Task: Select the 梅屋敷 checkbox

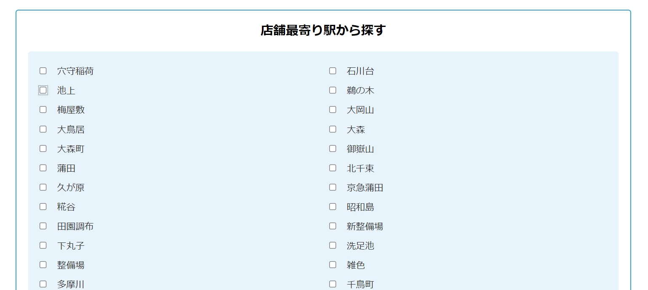Action: tap(43, 109)
